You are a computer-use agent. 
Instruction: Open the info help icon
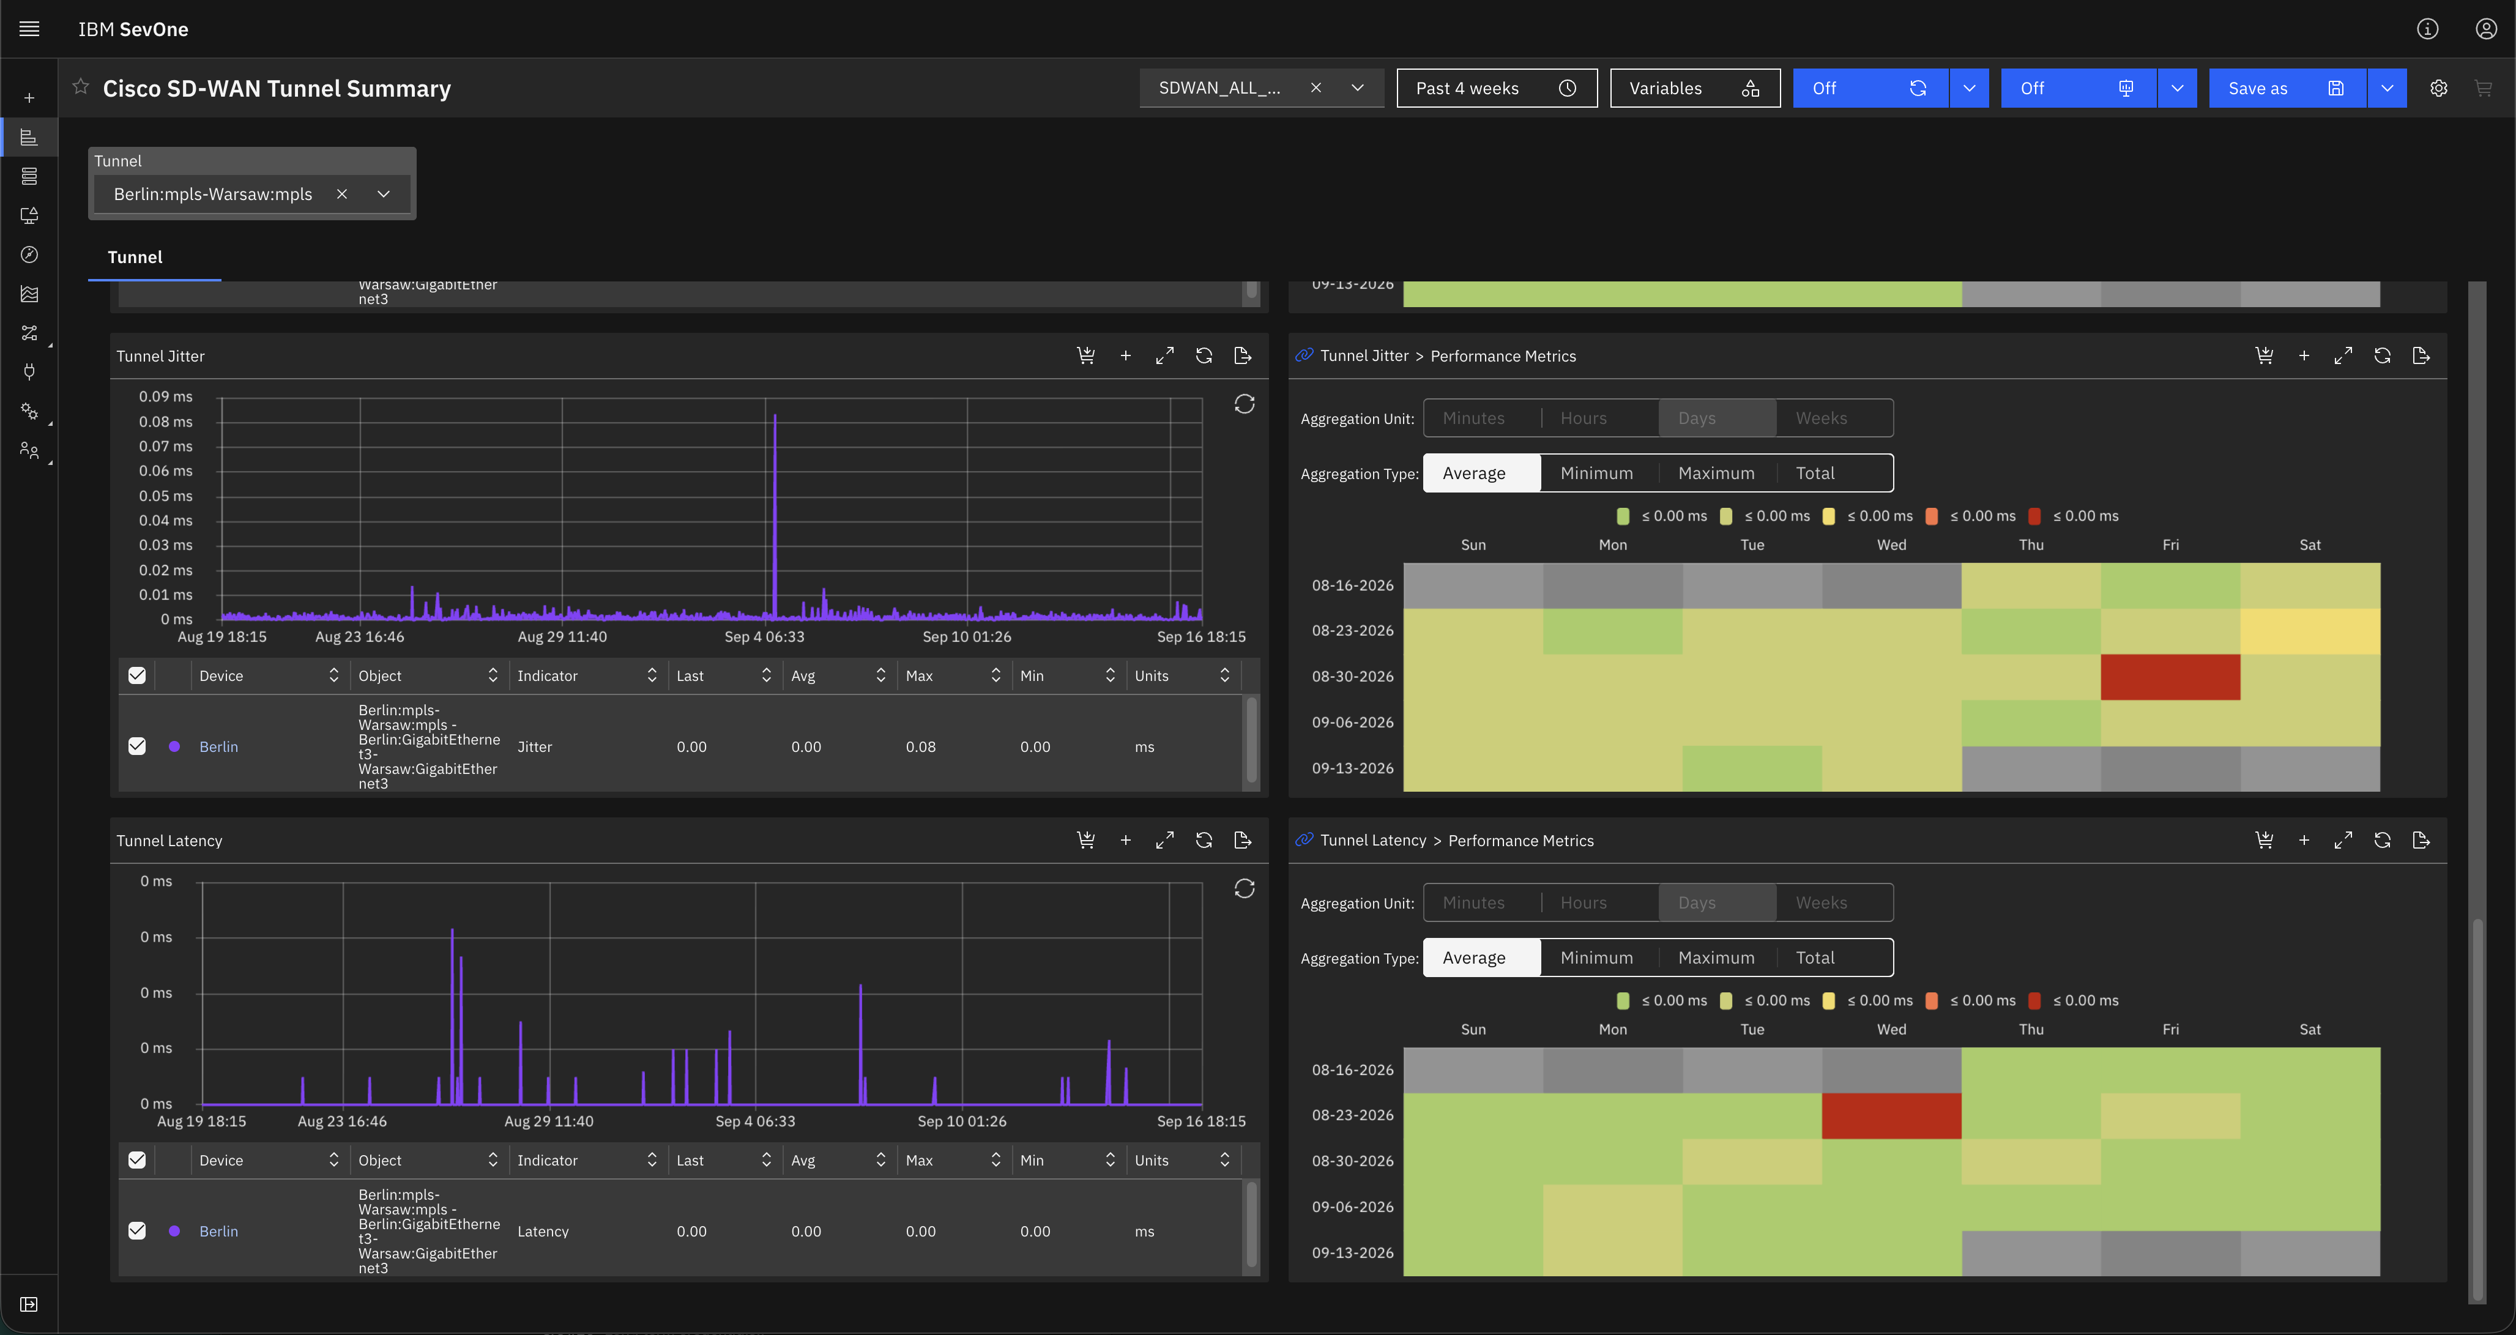point(2427,29)
